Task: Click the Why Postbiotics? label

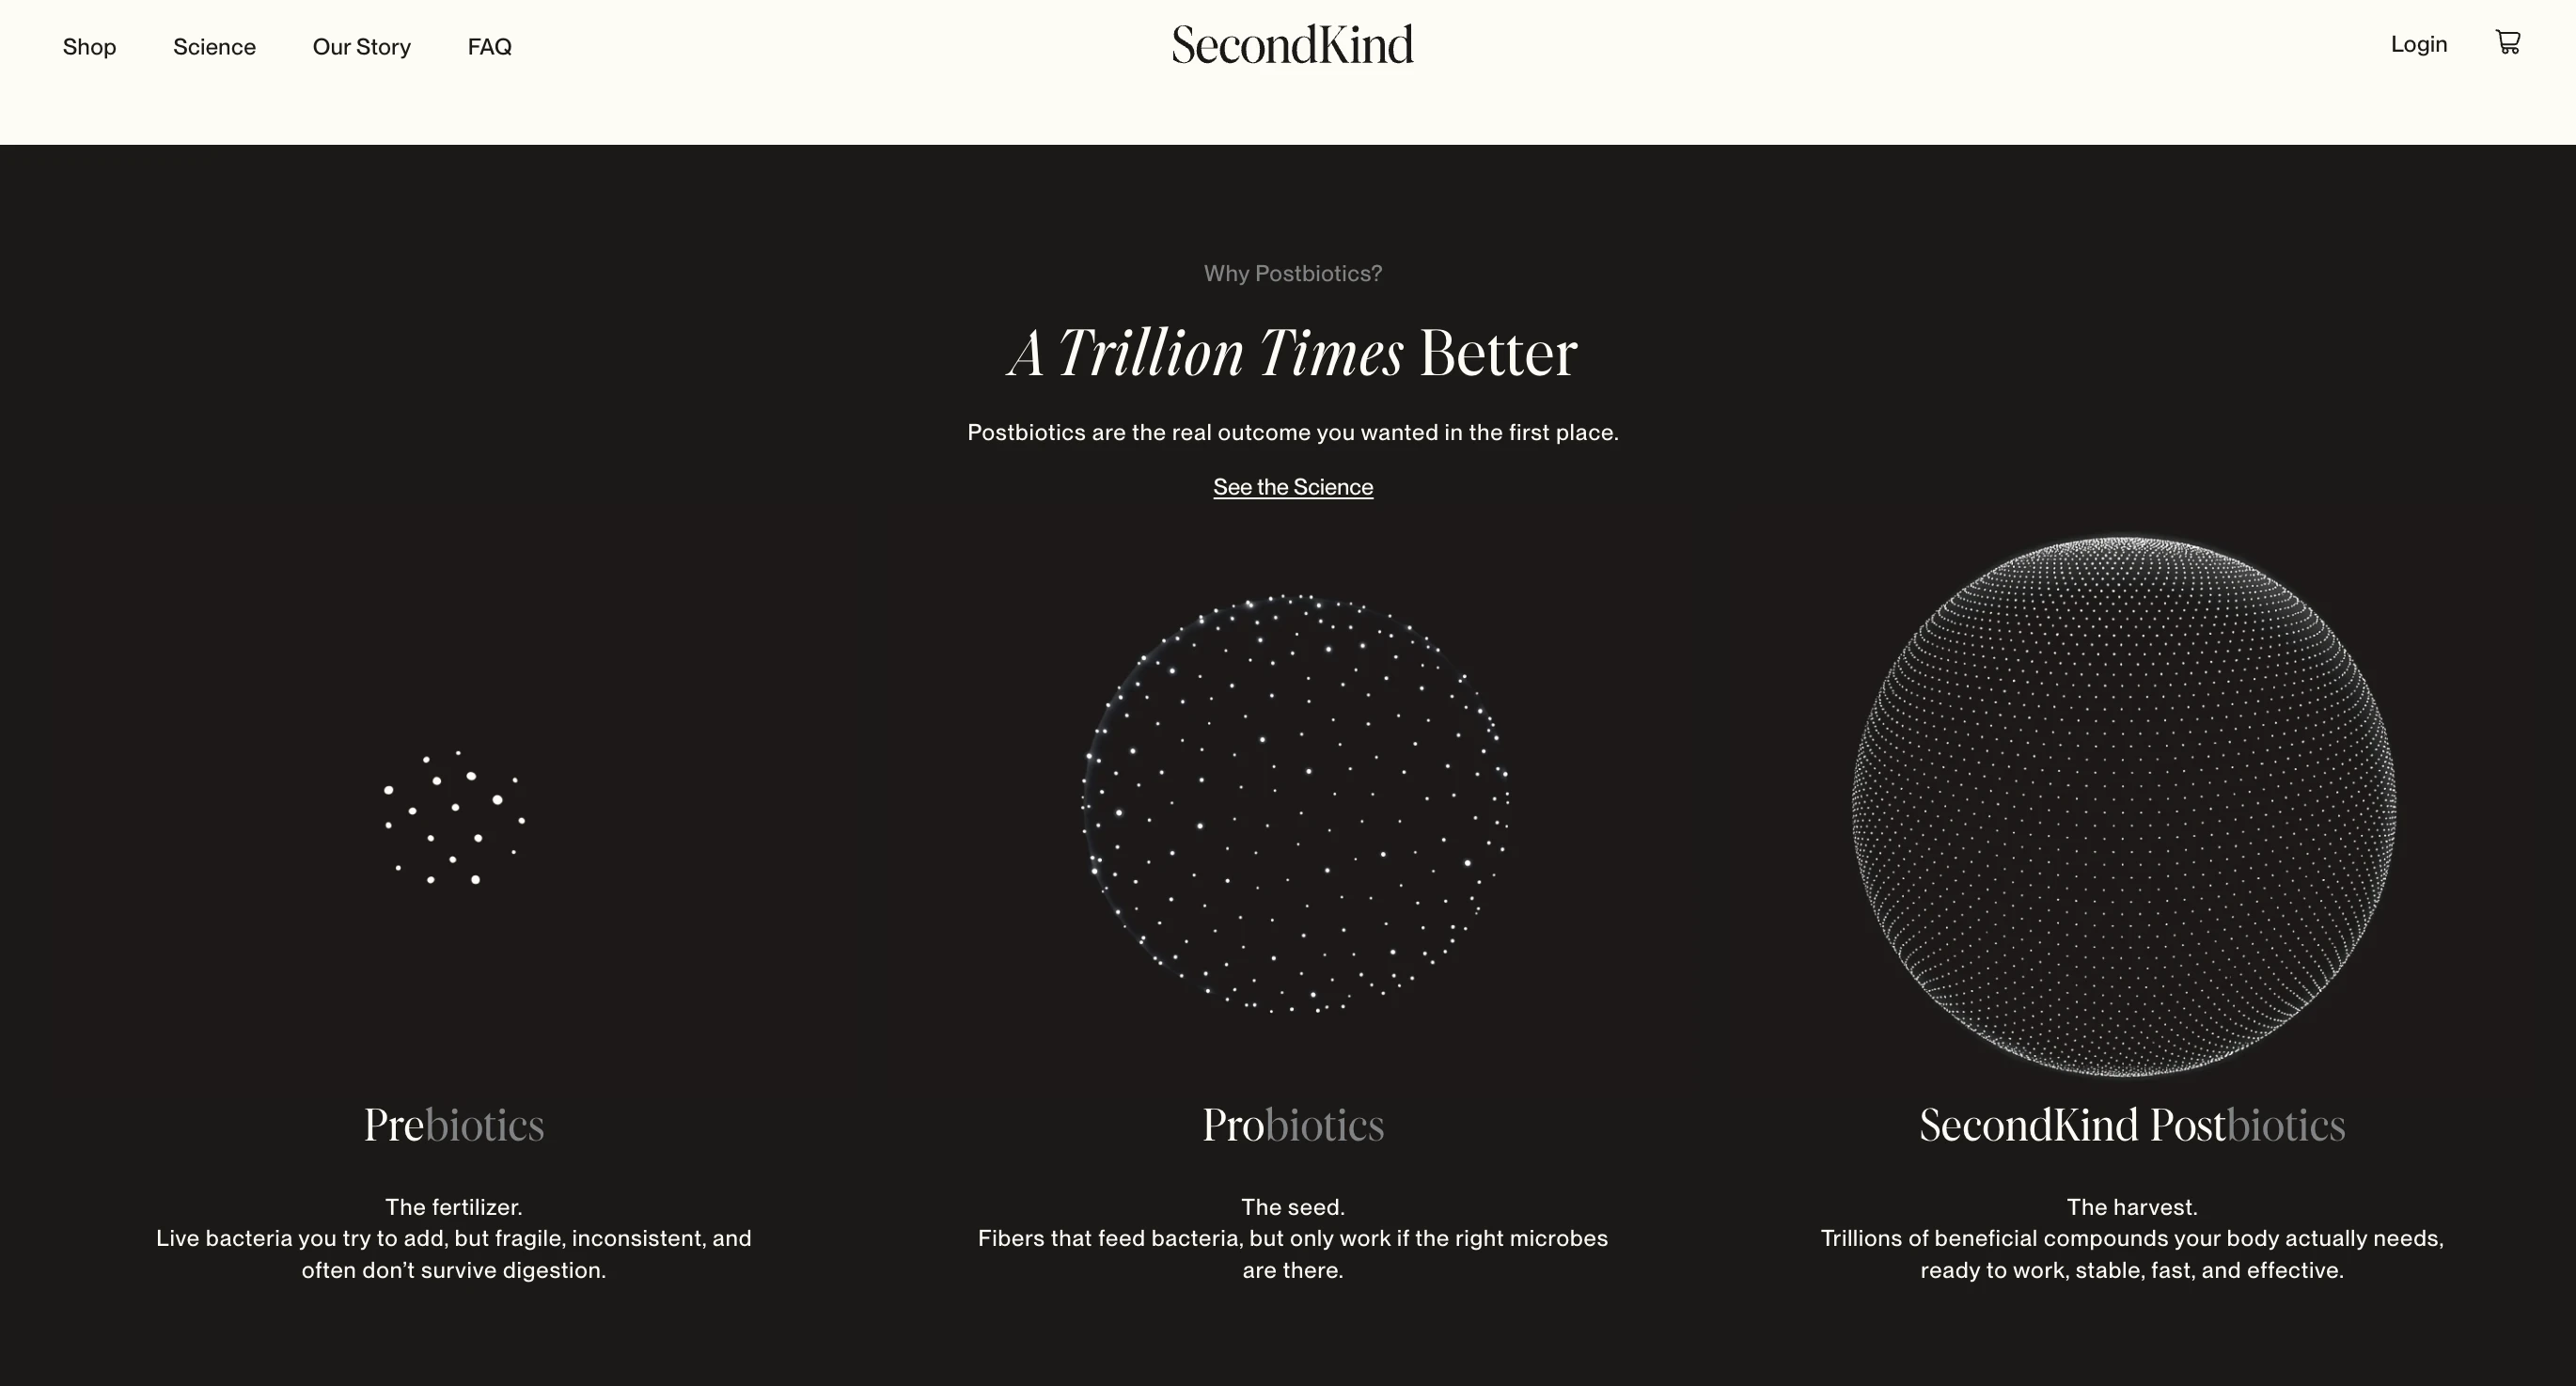Action: [x=1292, y=274]
